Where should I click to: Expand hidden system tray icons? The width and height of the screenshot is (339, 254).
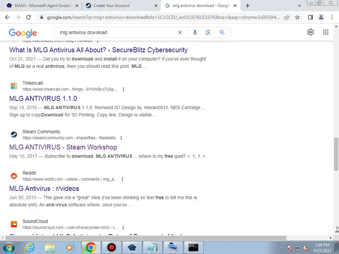pyautogui.click(x=281, y=248)
